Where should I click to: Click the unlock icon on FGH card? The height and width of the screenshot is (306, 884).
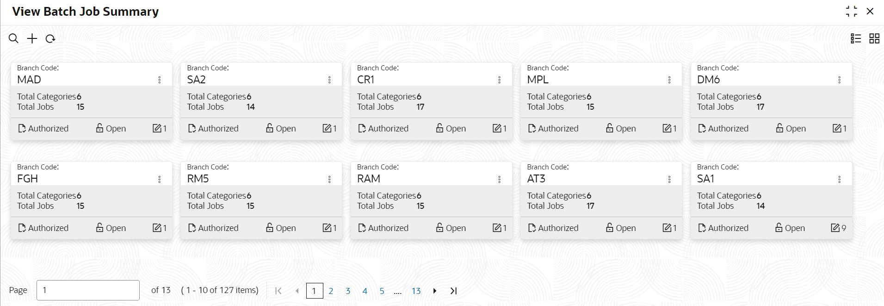pyautogui.click(x=99, y=227)
